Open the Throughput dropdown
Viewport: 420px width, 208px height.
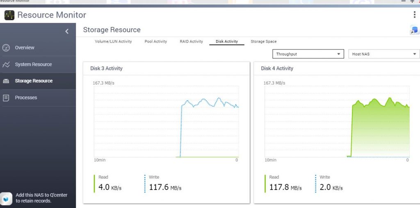[x=308, y=54]
